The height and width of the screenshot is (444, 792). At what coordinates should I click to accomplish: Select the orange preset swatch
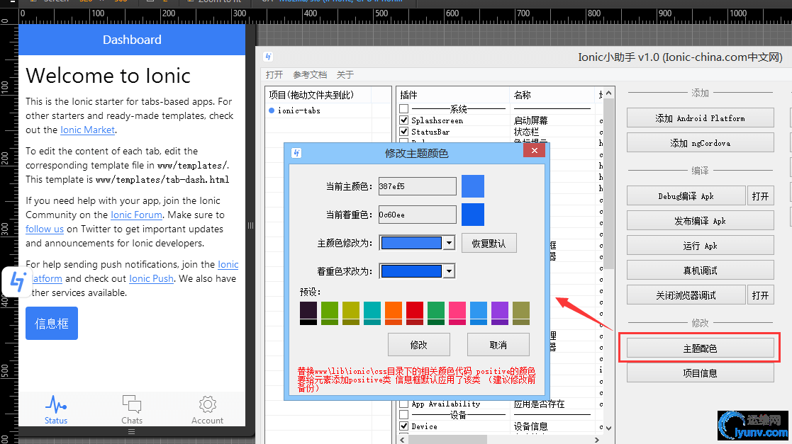click(394, 313)
